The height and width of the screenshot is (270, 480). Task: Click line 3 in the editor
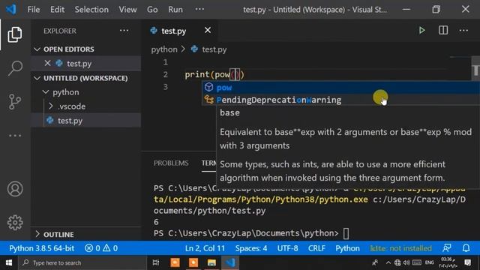point(165,87)
